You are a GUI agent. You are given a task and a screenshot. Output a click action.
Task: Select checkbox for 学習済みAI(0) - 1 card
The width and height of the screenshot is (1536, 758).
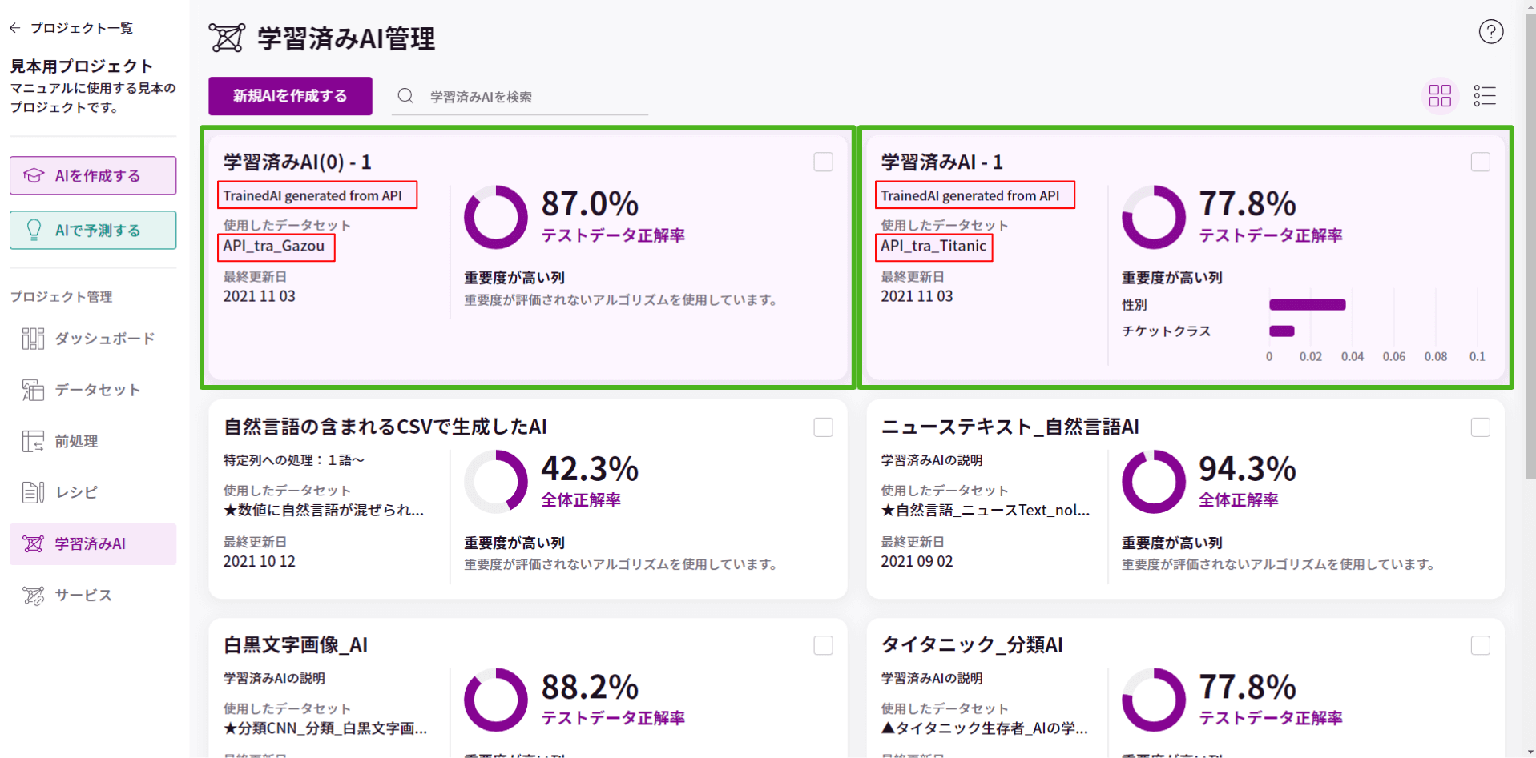point(823,162)
